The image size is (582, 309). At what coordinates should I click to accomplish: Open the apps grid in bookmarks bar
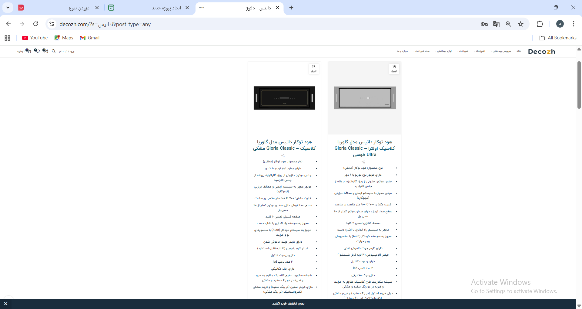[x=8, y=38]
